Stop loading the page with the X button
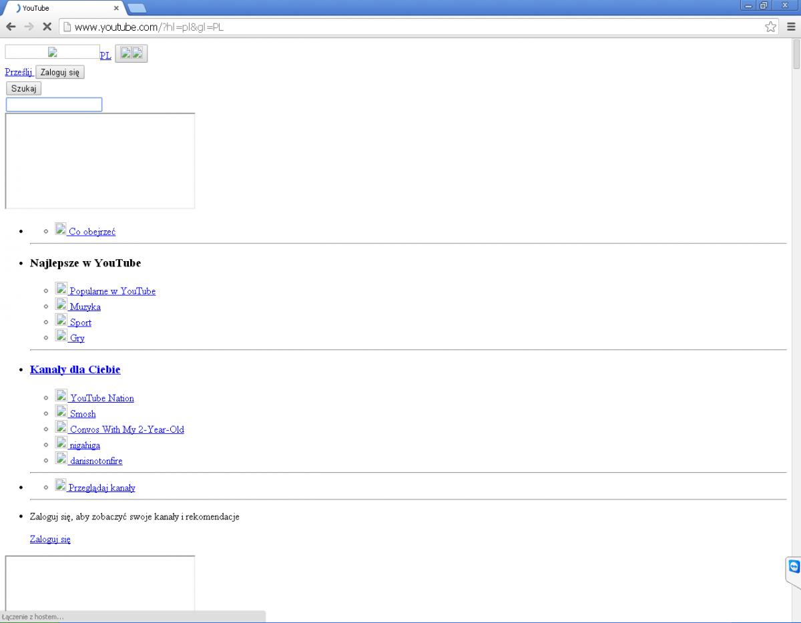Screen dimensions: 801x623 click(47, 27)
